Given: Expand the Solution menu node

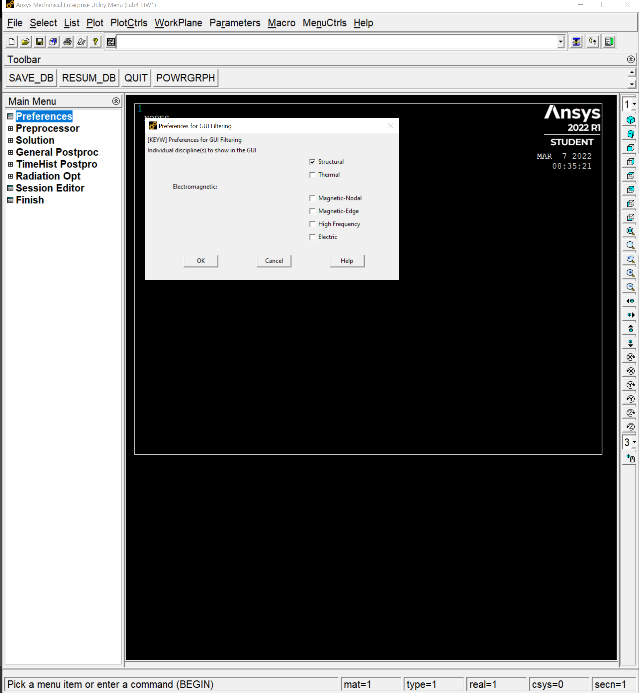Looking at the screenshot, I should coord(10,140).
